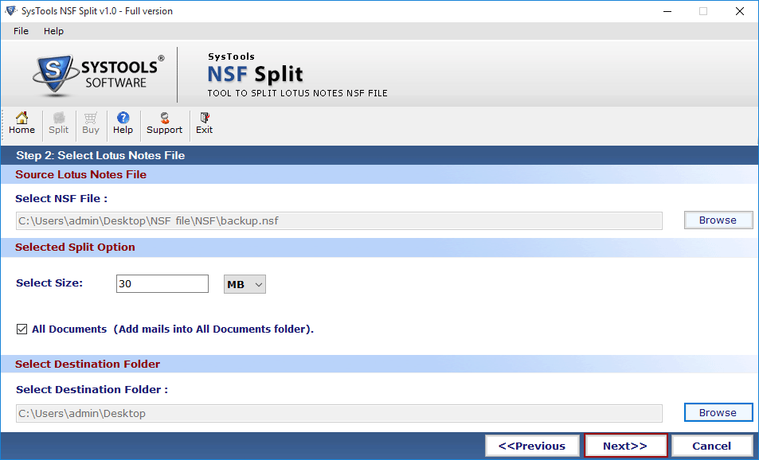Toggle the All Documents checkbox
Viewport: 759px width, 460px height.
(22, 329)
